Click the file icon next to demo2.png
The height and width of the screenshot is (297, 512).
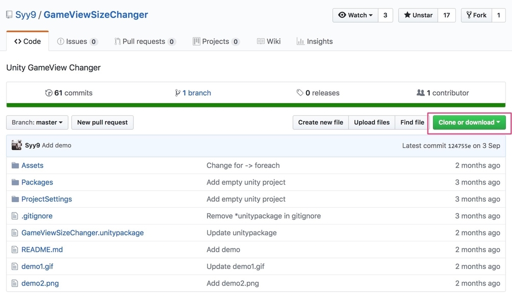[x=14, y=283]
